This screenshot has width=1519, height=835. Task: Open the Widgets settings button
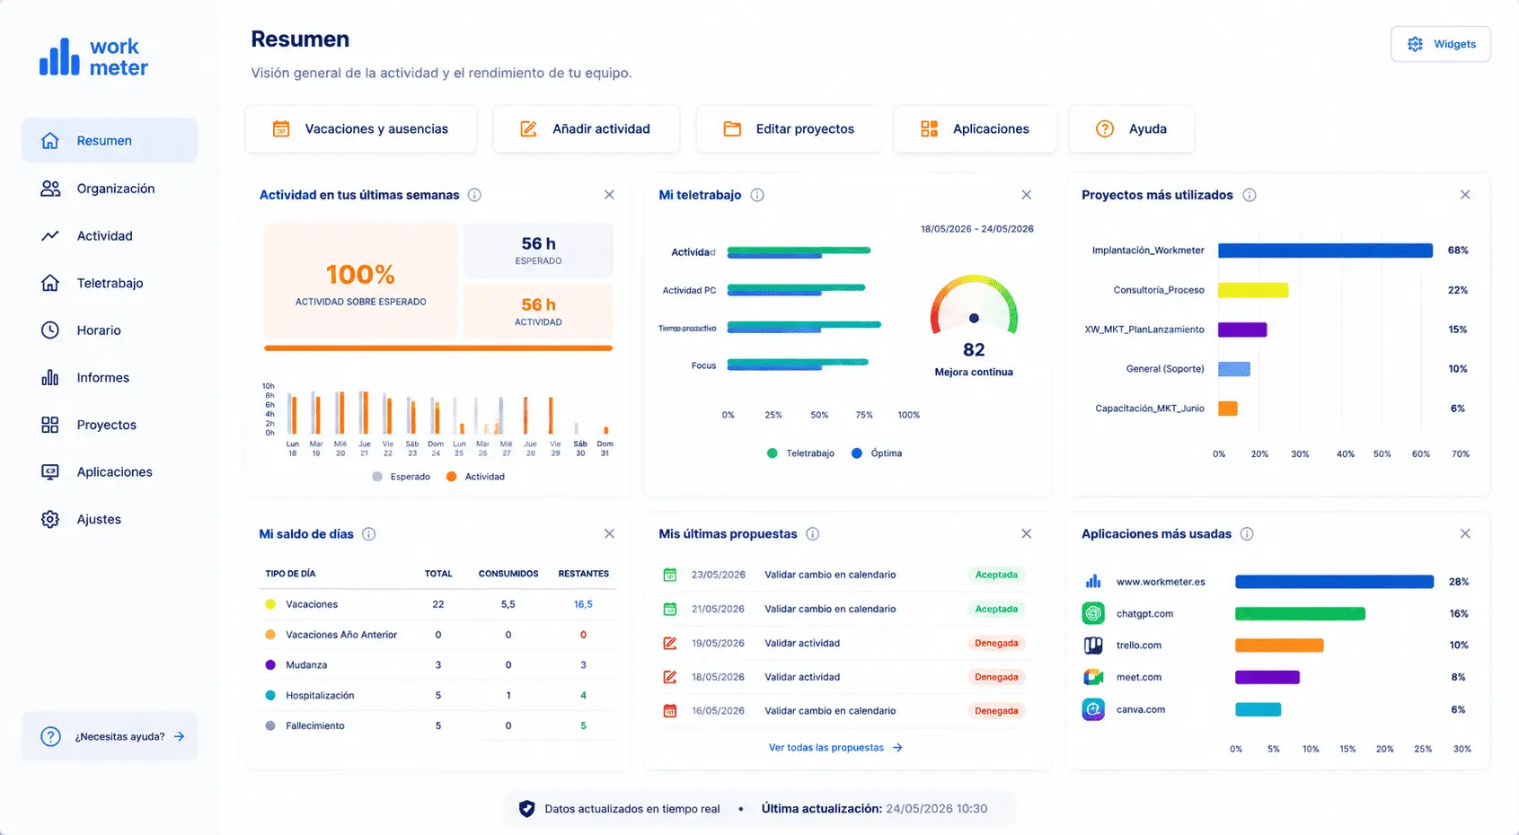pyautogui.click(x=1440, y=44)
